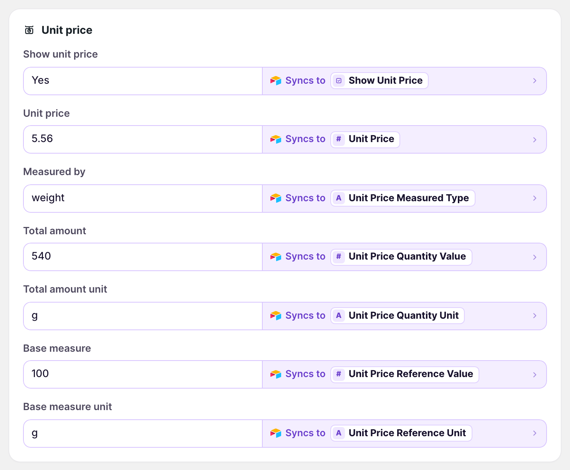Screen dimensions: 570x470
Task: Select the Unit Price Reference Value chip
Action: tap(405, 374)
